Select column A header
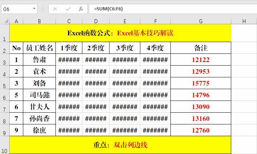257x154 pixels. pos(16,21)
